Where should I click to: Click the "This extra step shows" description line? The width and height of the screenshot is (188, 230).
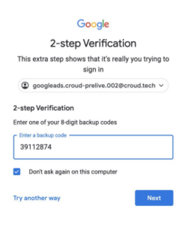pos(93,59)
